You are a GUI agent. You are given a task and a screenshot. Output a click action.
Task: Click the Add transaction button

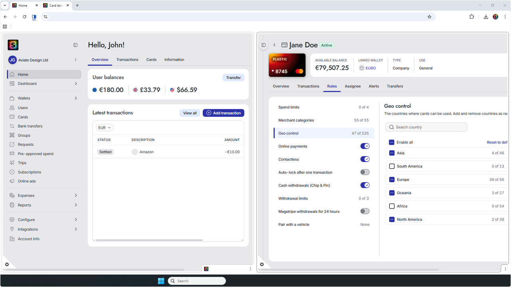pos(224,113)
